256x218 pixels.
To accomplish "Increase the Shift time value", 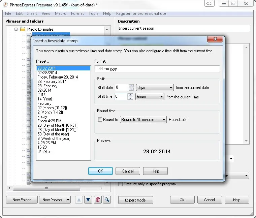I will tap(130, 95).
